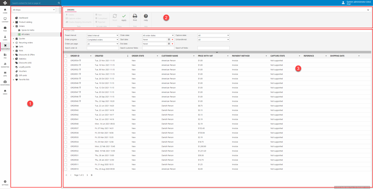Screen dimensions: 373x189
Task: Open the Start date calendar picker
Action: [169, 39]
